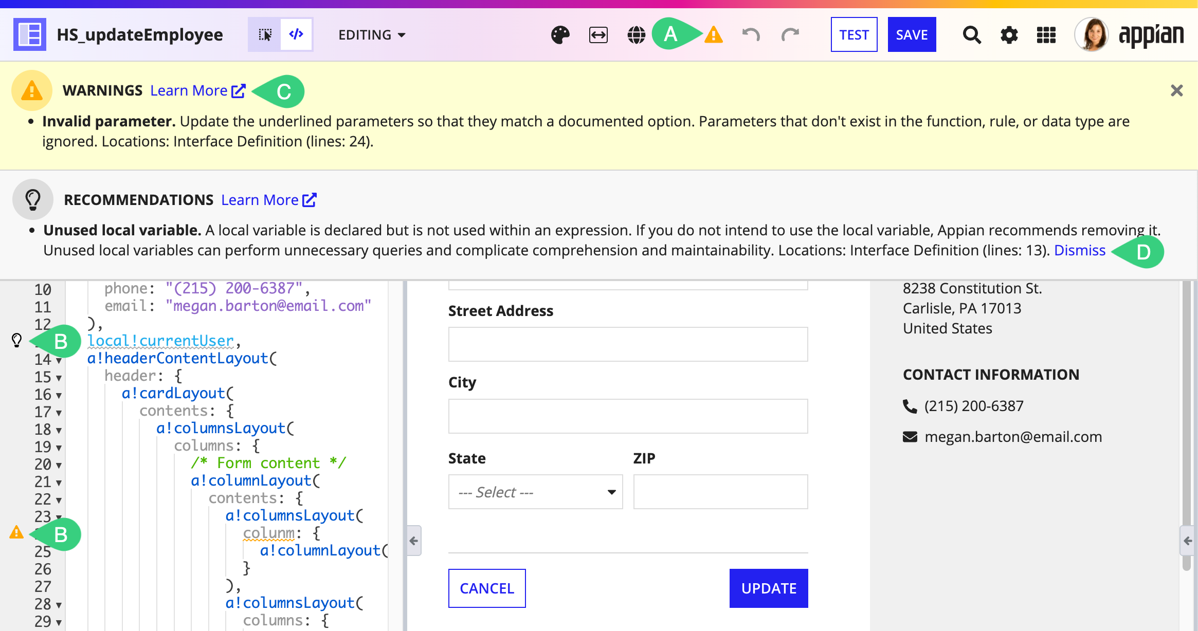Screen dimensions: 1198x631
Task: Click the interface object icon beside HS_updateEmployee
Action: click(x=30, y=34)
